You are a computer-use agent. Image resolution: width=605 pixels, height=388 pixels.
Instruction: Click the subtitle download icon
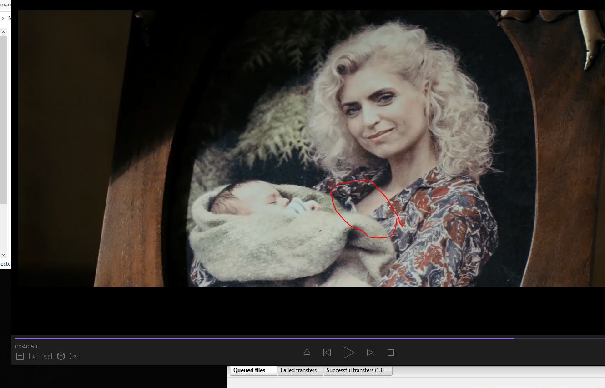pyautogui.click(x=34, y=356)
